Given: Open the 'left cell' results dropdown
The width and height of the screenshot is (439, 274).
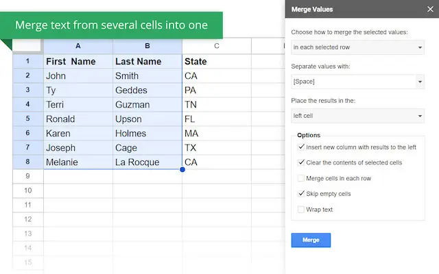Looking at the screenshot, I should tap(357, 116).
